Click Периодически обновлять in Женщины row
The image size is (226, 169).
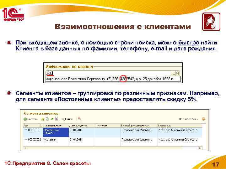click(137, 139)
